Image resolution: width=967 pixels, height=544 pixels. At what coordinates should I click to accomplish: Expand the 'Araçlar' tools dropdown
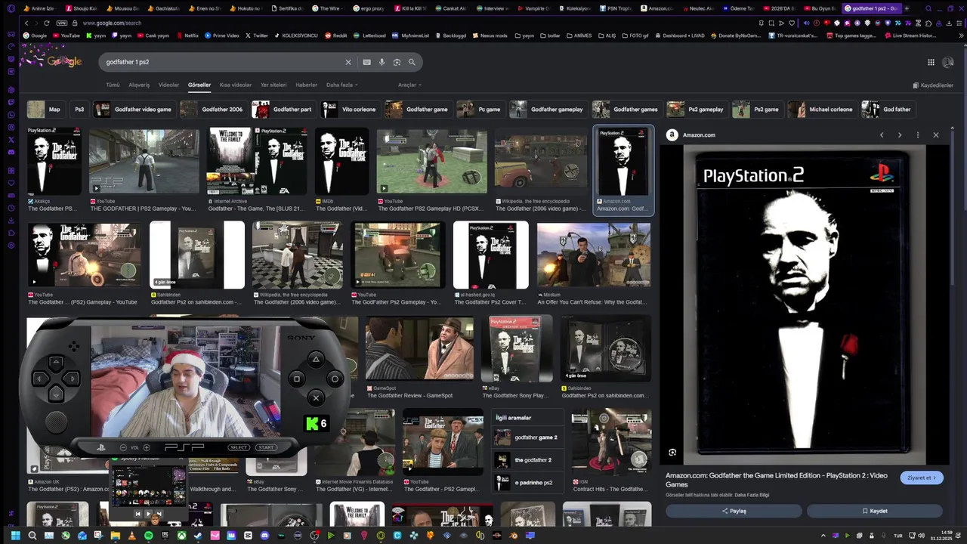pyautogui.click(x=409, y=85)
